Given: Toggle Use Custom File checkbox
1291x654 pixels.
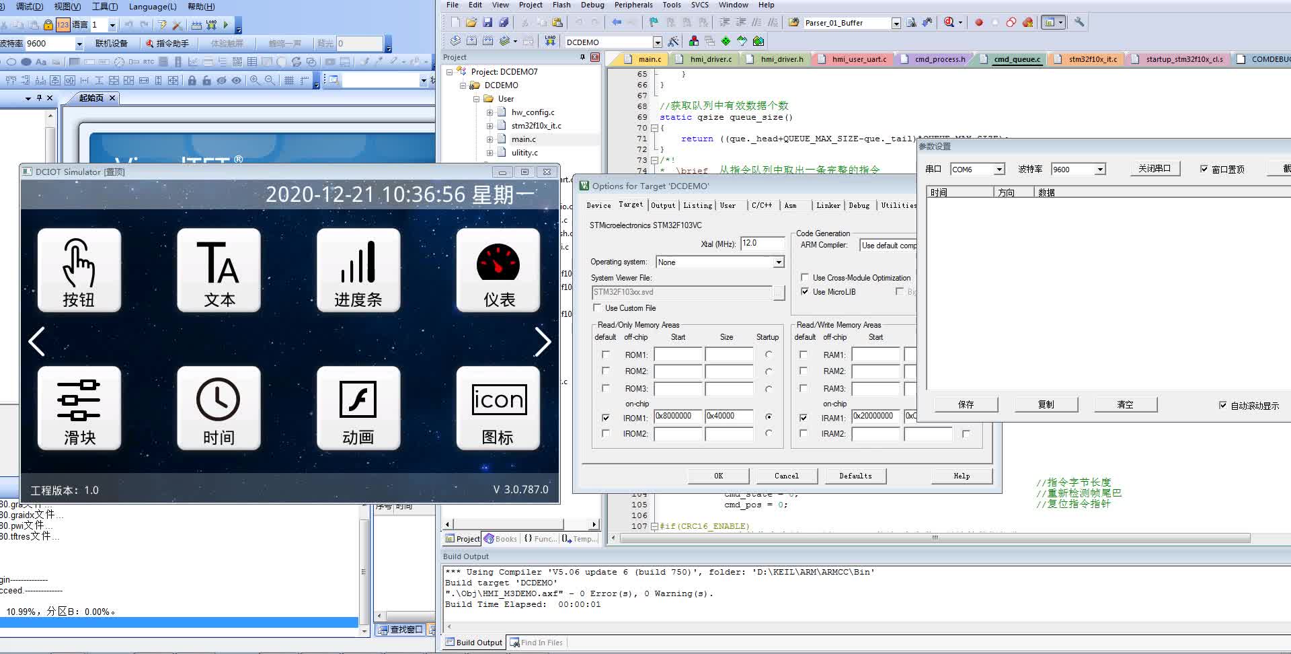Looking at the screenshot, I should point(597,307).
